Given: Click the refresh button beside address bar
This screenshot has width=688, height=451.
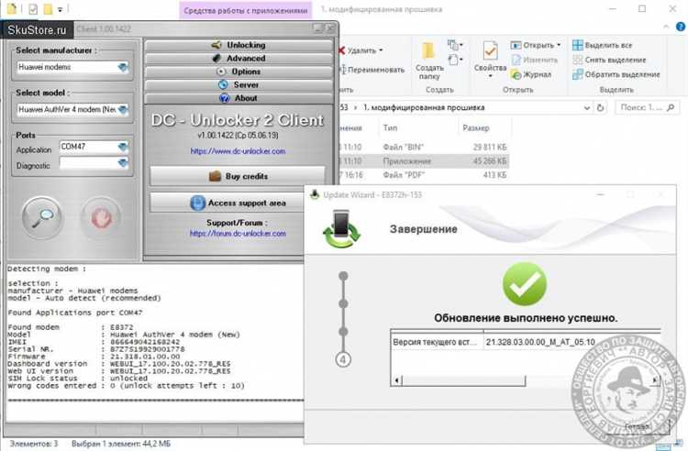Looking at the screenshot, I should [x=603, y=108].
